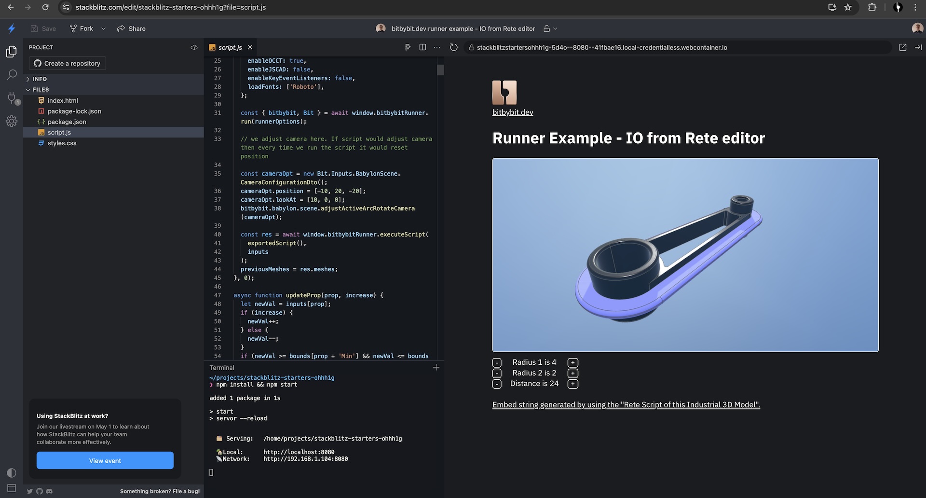Add a new terminal with plus icon

[436, 367]
